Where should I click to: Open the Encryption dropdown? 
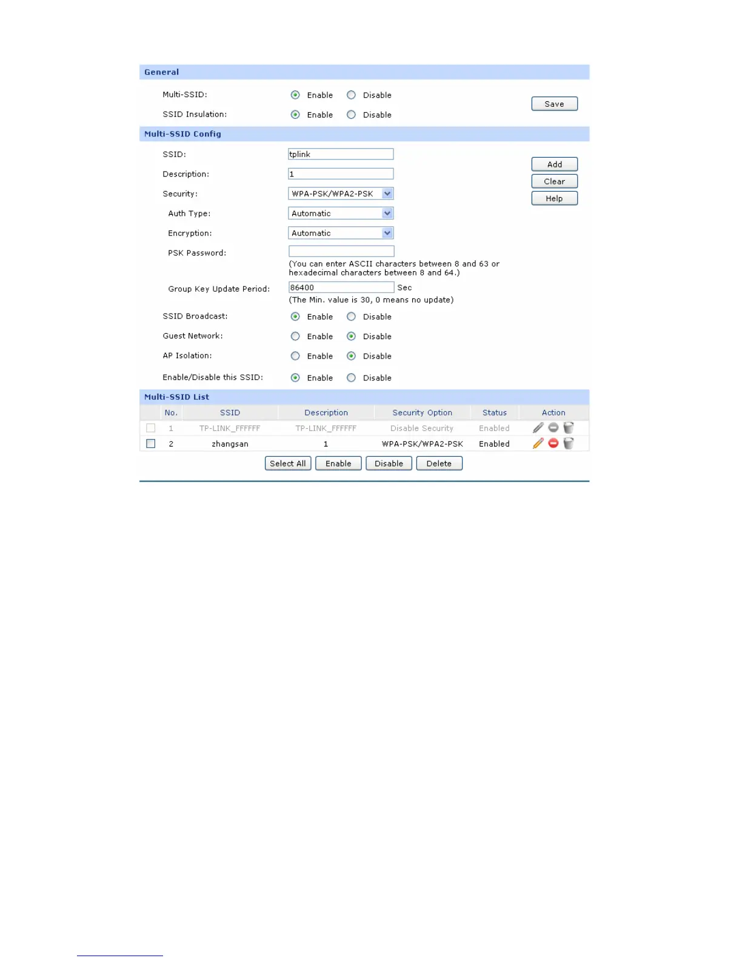[341, 233]
